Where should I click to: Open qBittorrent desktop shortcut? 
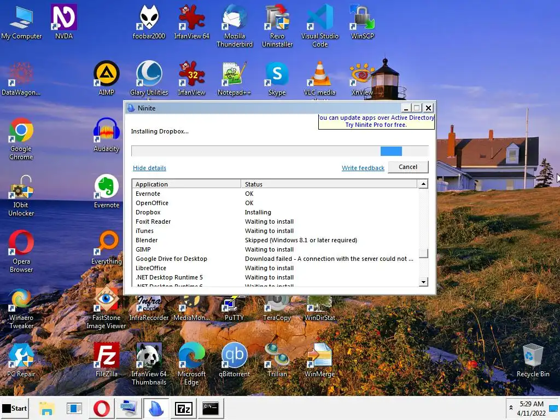click(x=234, y=360)
